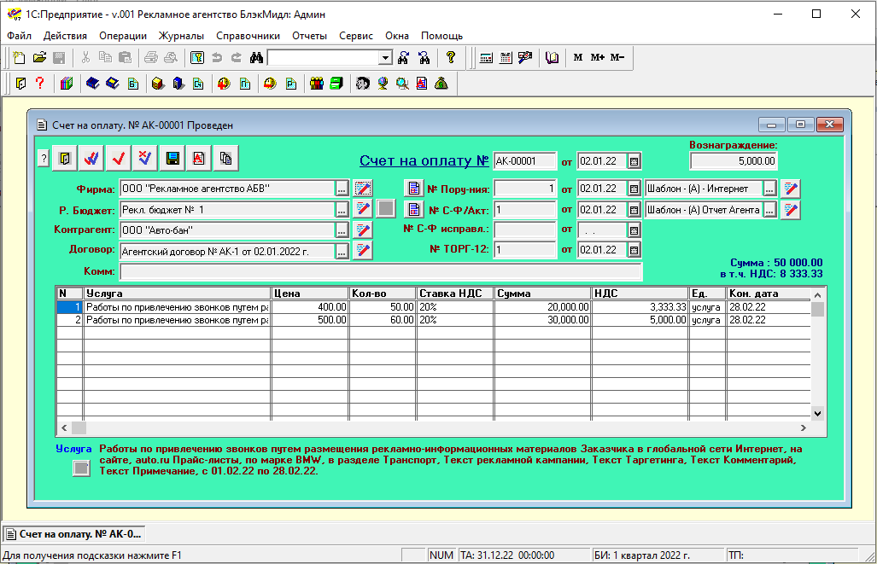Open the Справочники menu
Viewport: 877px width, 564px height.
click(x=248, y=36)
